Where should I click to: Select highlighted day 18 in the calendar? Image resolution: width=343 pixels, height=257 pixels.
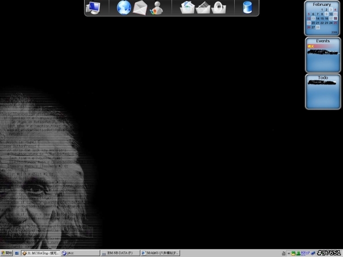click(335, 18)
